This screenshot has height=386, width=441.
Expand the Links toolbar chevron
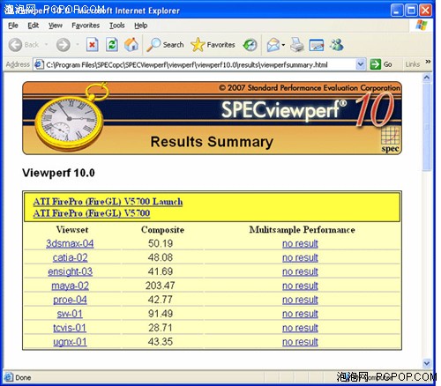click(x=428, y=62)
